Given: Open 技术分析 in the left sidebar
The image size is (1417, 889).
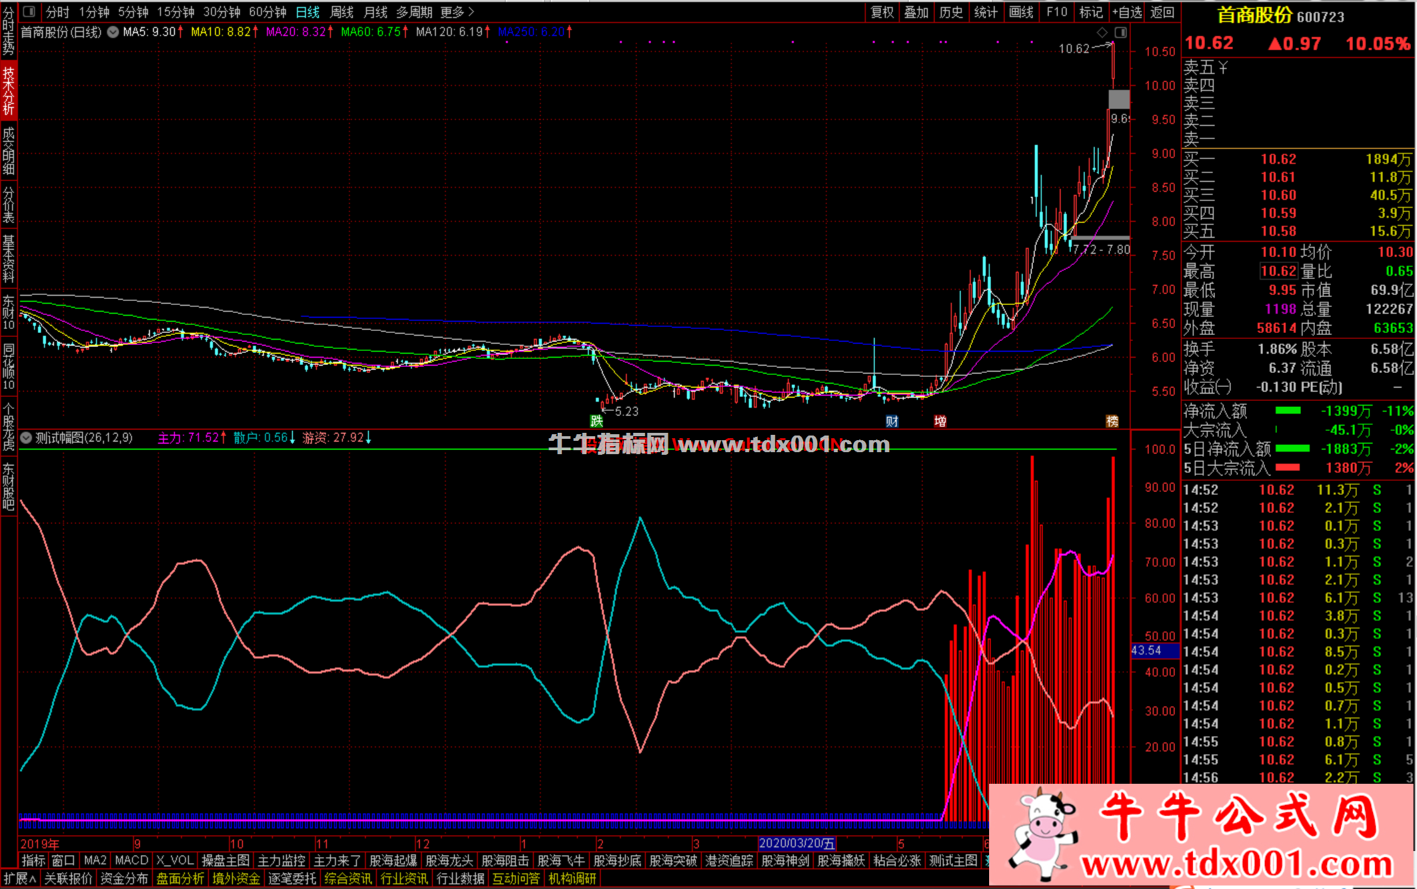Looking at the screenshot, I should [8, 91].
